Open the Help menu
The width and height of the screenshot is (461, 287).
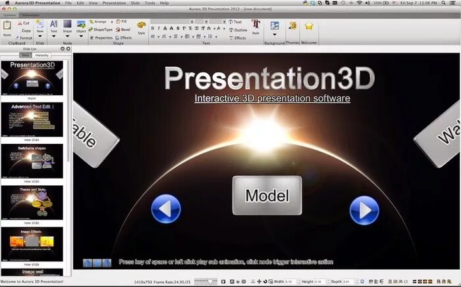click(165, 3)
